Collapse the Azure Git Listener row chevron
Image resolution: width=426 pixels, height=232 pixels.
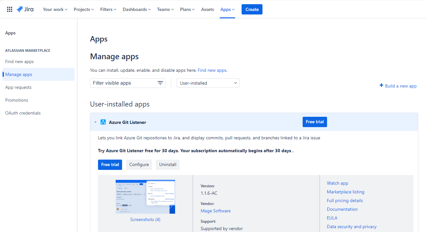[95, 122]
